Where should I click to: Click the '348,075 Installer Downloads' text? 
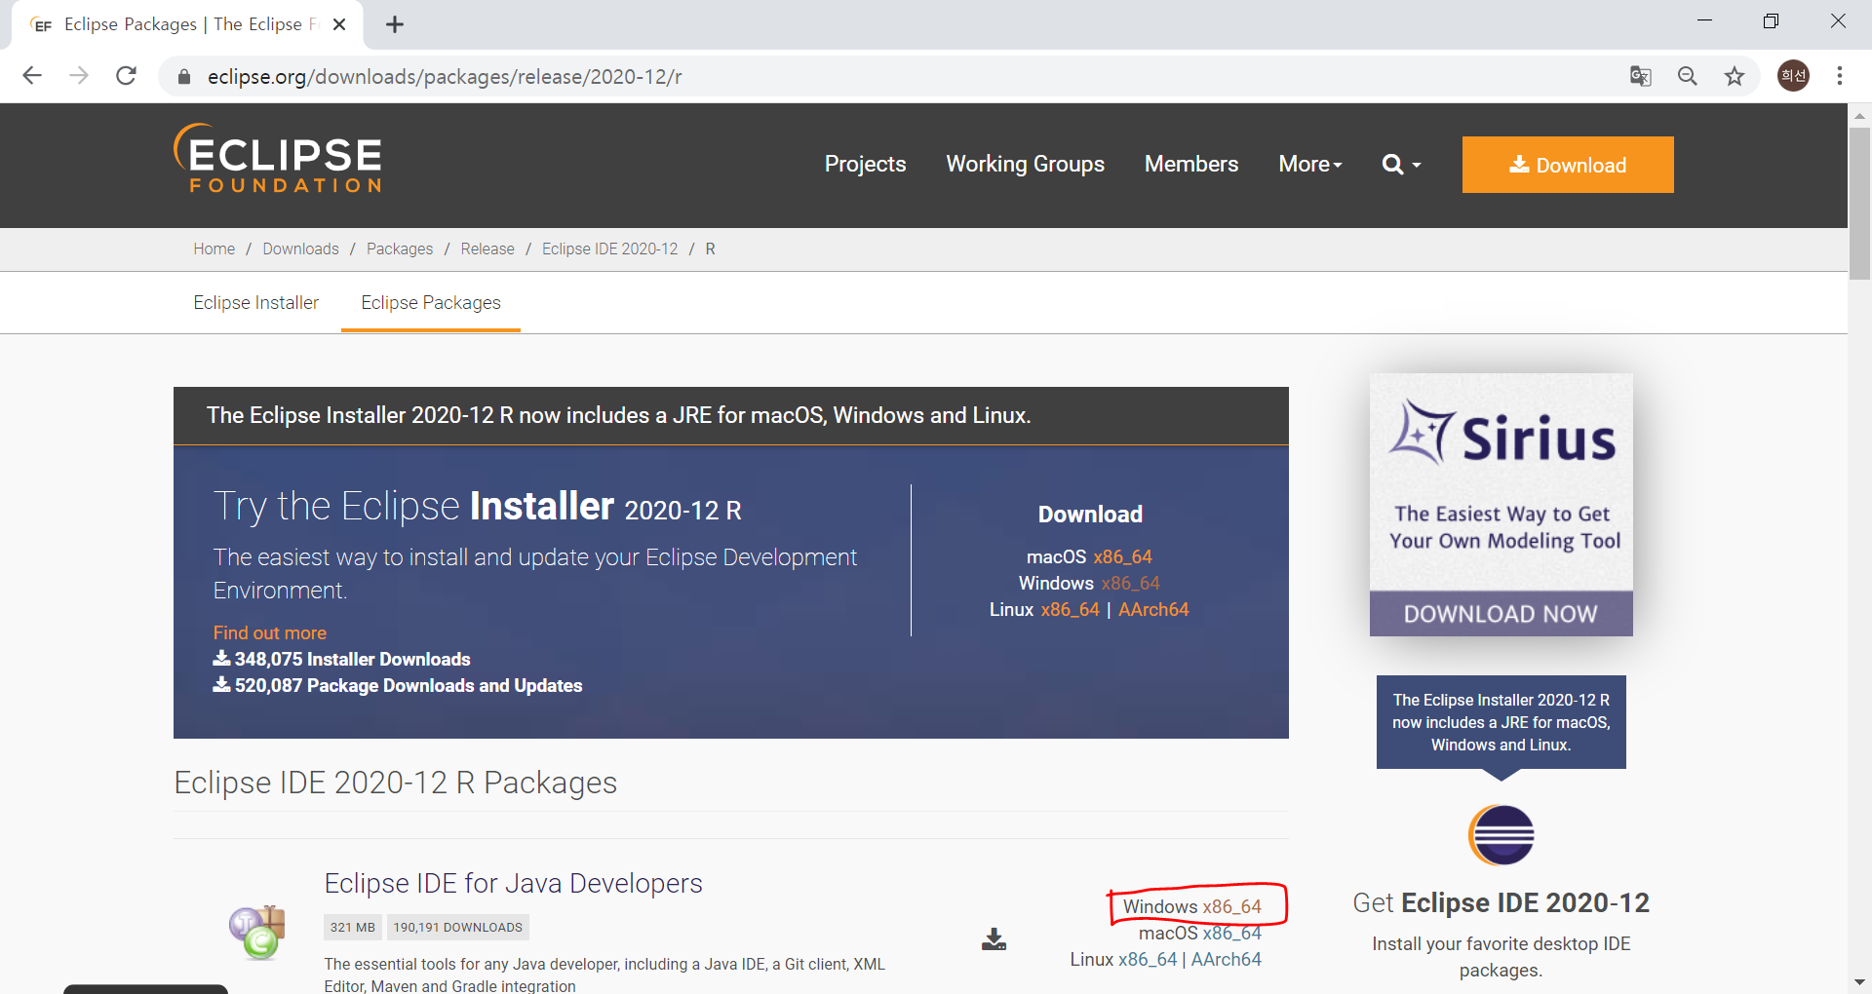352,660
